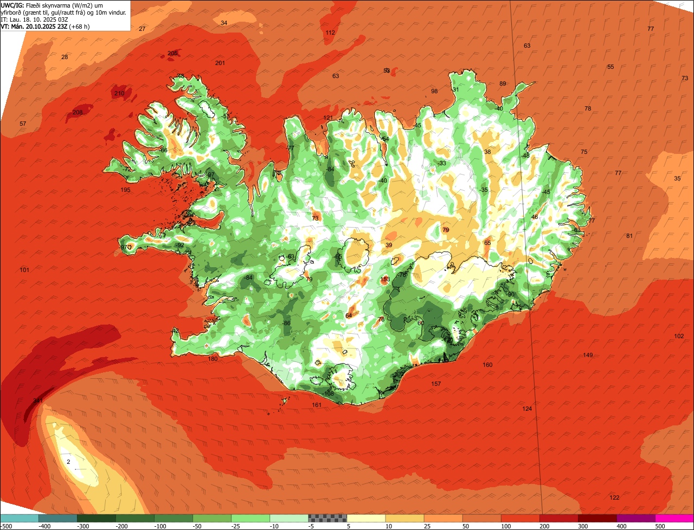
Task: Click the ocean value '210' northwest
Action: 119,94
